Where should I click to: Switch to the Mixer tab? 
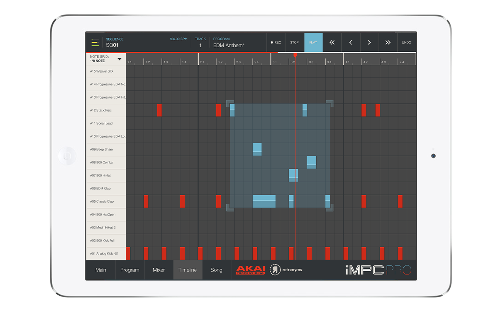(159, 270)
